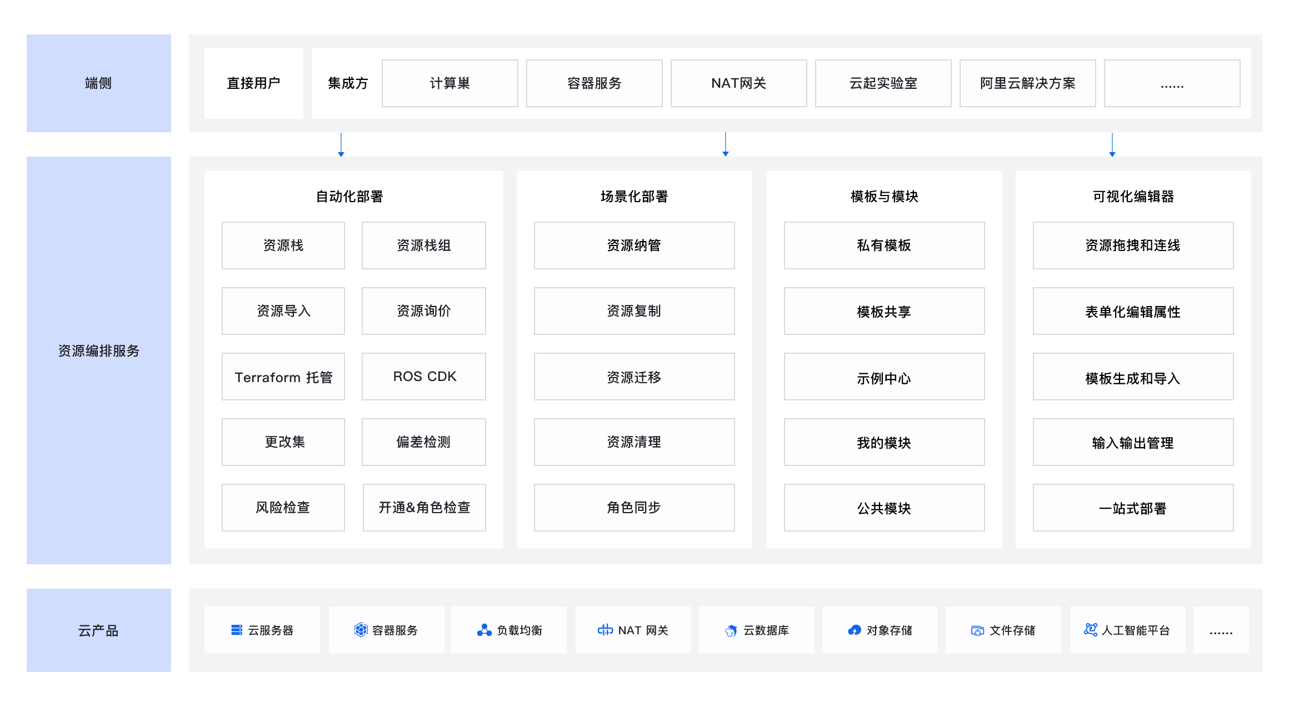Screen dimensions: 1289x702
Task: Select the 容器服务 container hexagon icon
Action: tap(361, 630)
